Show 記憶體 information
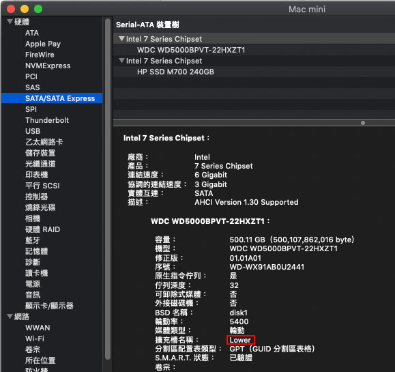395x372 pixels. (37, 251)
